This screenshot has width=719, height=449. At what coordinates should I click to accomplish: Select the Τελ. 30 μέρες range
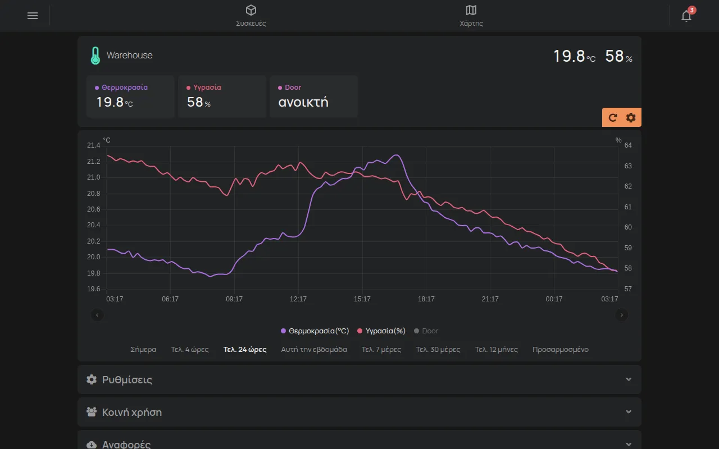coord(438,349)
